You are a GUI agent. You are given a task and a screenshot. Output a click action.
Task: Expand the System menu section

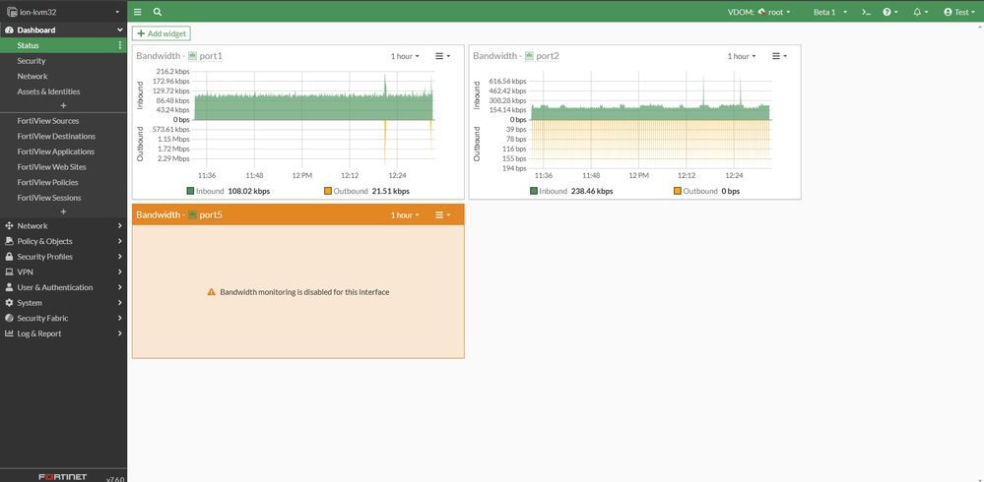[x=63, y=303]
